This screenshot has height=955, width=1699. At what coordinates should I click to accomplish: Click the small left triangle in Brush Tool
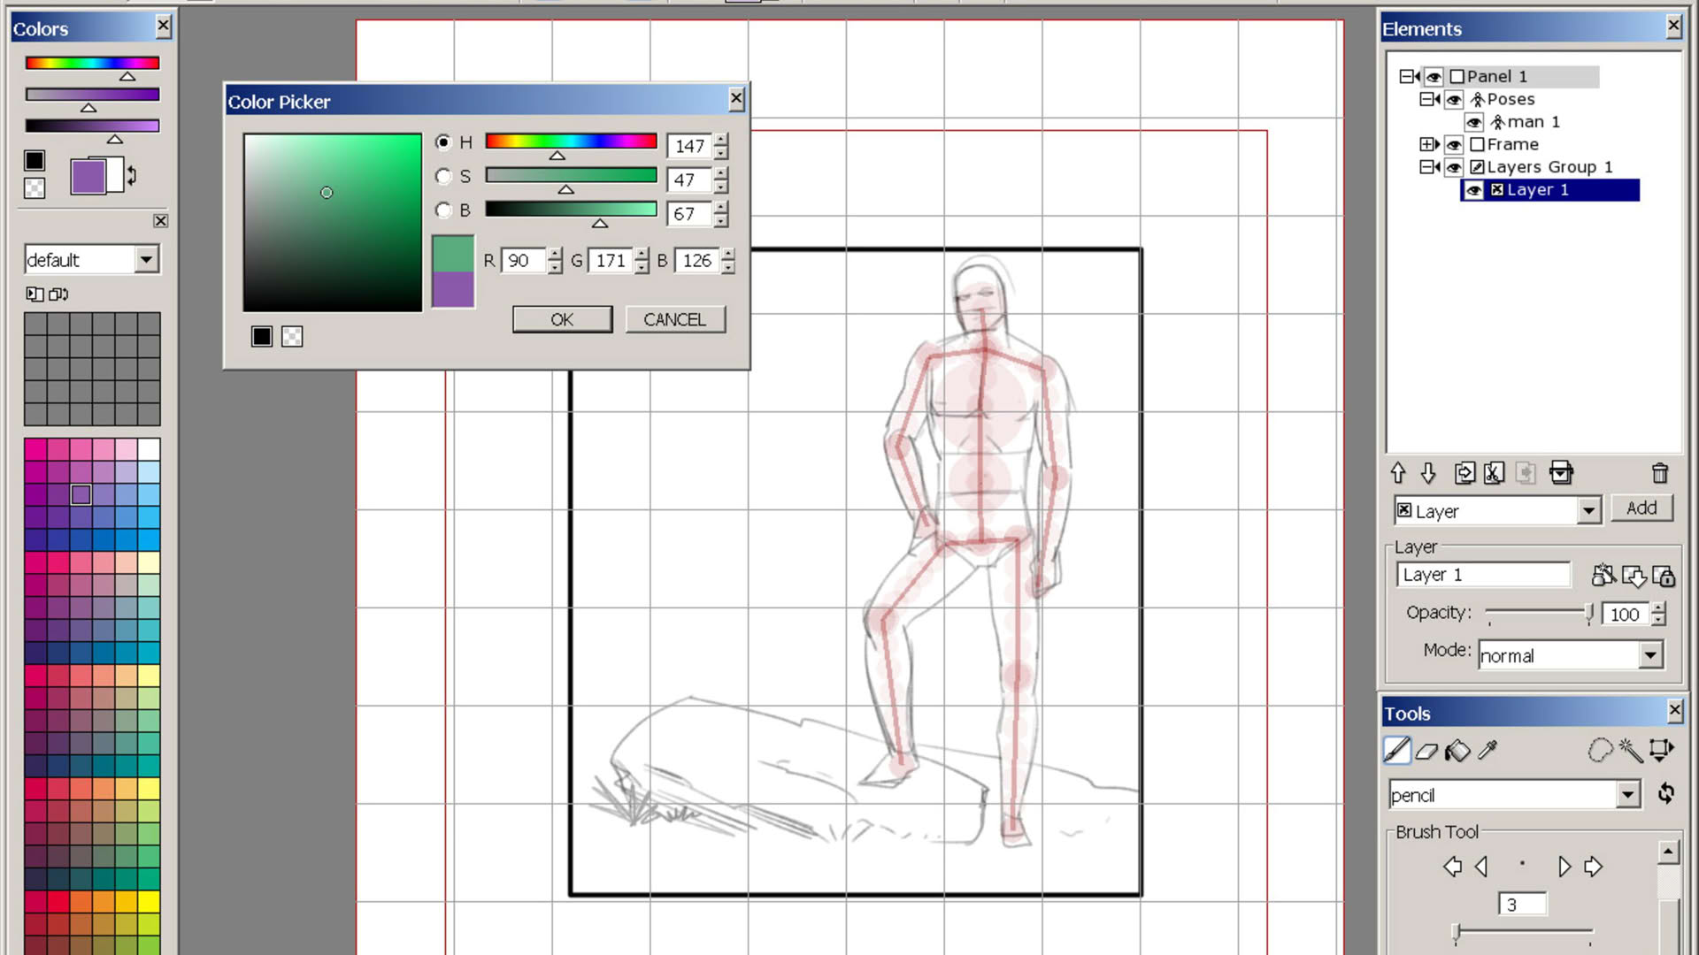(1481, 867)
